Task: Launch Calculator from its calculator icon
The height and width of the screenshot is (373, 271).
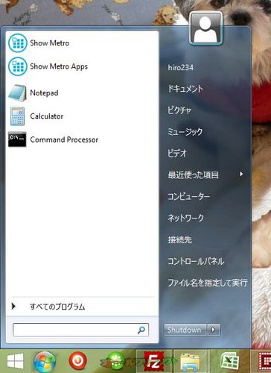Action: tap(17, 116)
